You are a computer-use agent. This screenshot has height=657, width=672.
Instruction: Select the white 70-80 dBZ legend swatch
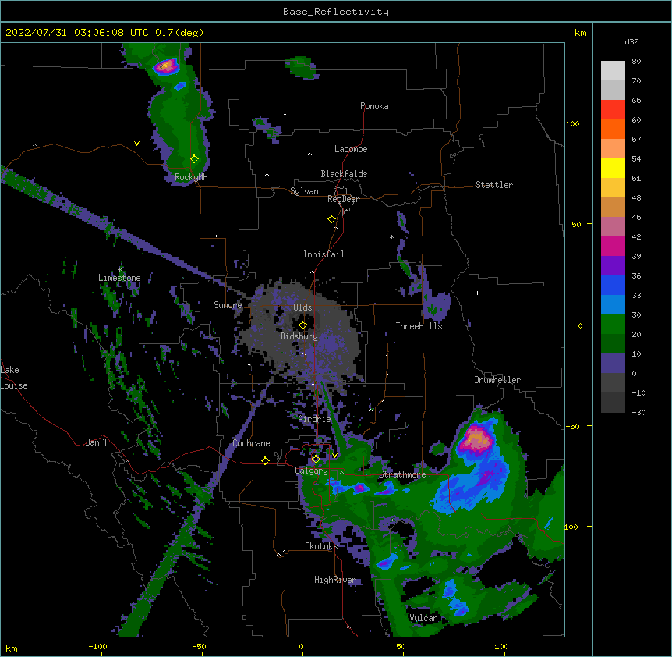coord(613,71)
